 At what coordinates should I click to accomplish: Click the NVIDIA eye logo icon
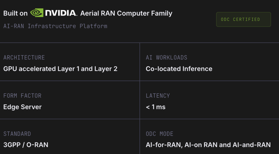[x=37, y=13]
